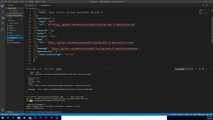Select the Terminal panel tab
Viewport: 213px width, 120px height.
pyautogui.click(x=59, y=69)
